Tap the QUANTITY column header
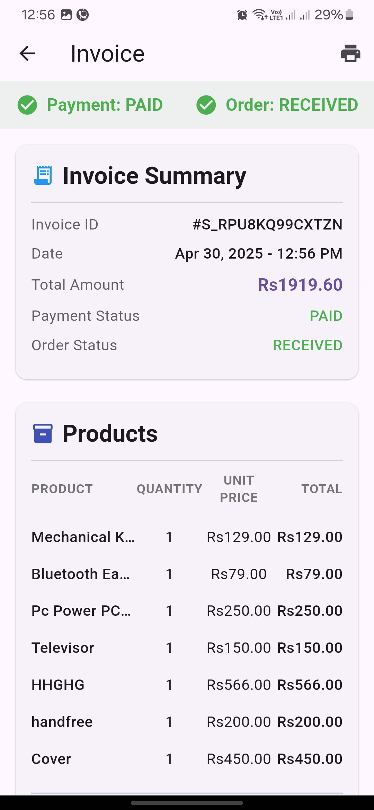Viewport: 374px width, 810px height. tap(169, 489)
